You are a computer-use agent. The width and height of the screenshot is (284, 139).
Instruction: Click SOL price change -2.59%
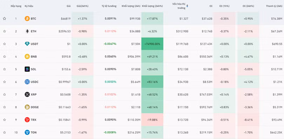(x=82, y=69)
